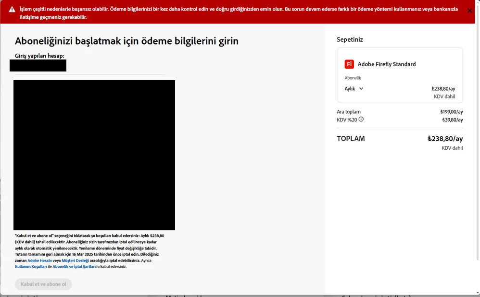Click the Abonelik label in cart
The height and width of the screenshot is (297, 480).
(353, 78)
